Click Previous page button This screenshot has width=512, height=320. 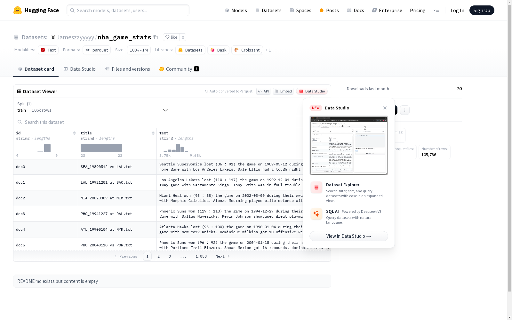(126, 256)
